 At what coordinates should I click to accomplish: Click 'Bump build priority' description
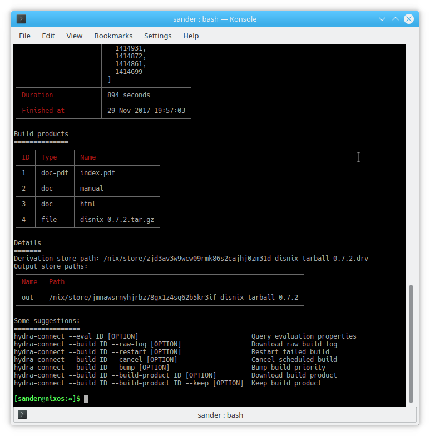click(288, 368)
